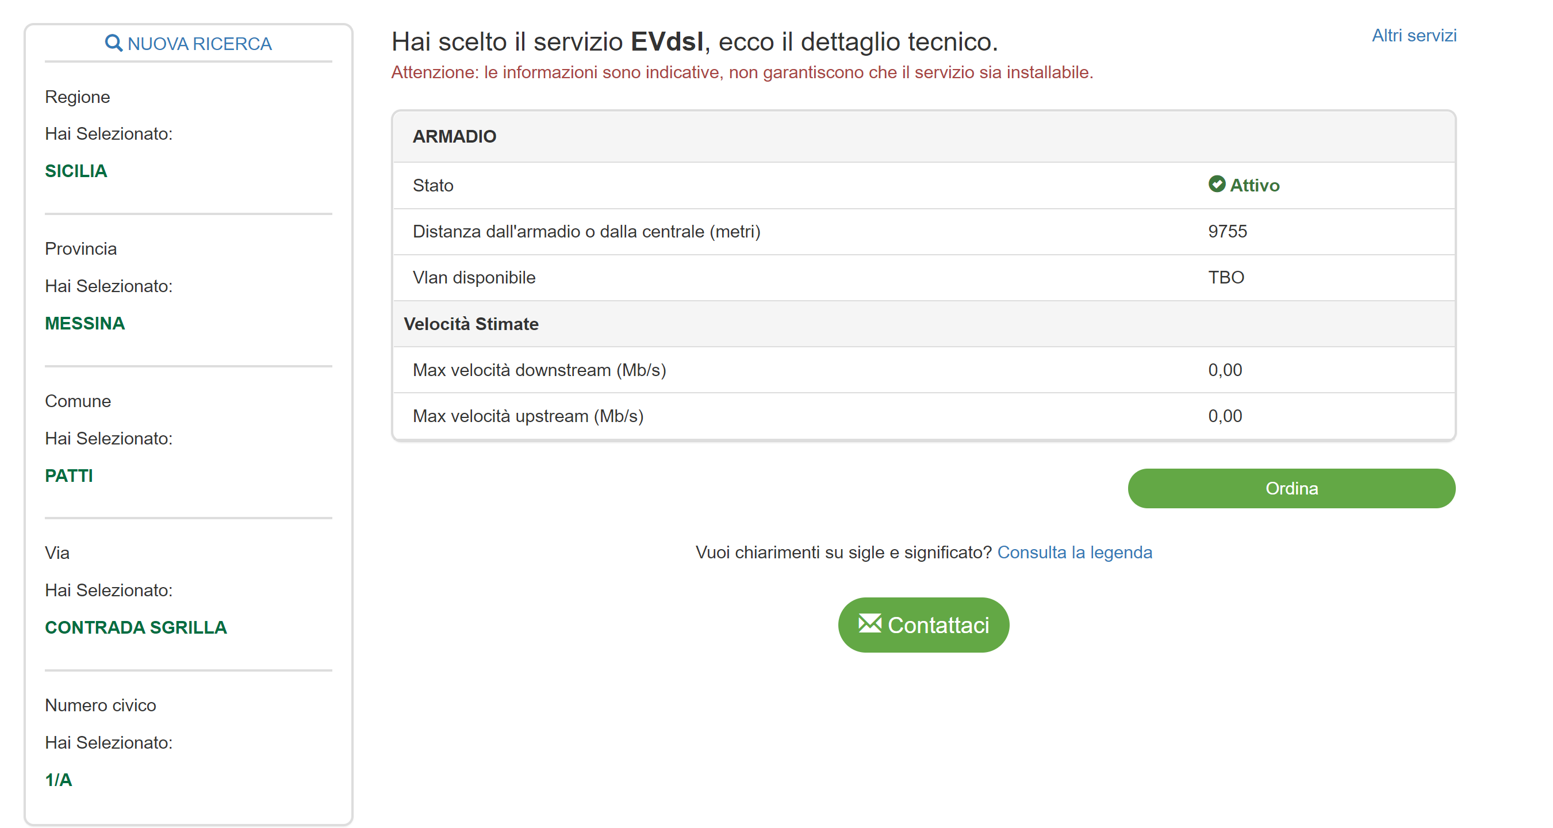1553x828 pixels.
Task: Select the SICILIA region value
Action: [x=76, y=171]
